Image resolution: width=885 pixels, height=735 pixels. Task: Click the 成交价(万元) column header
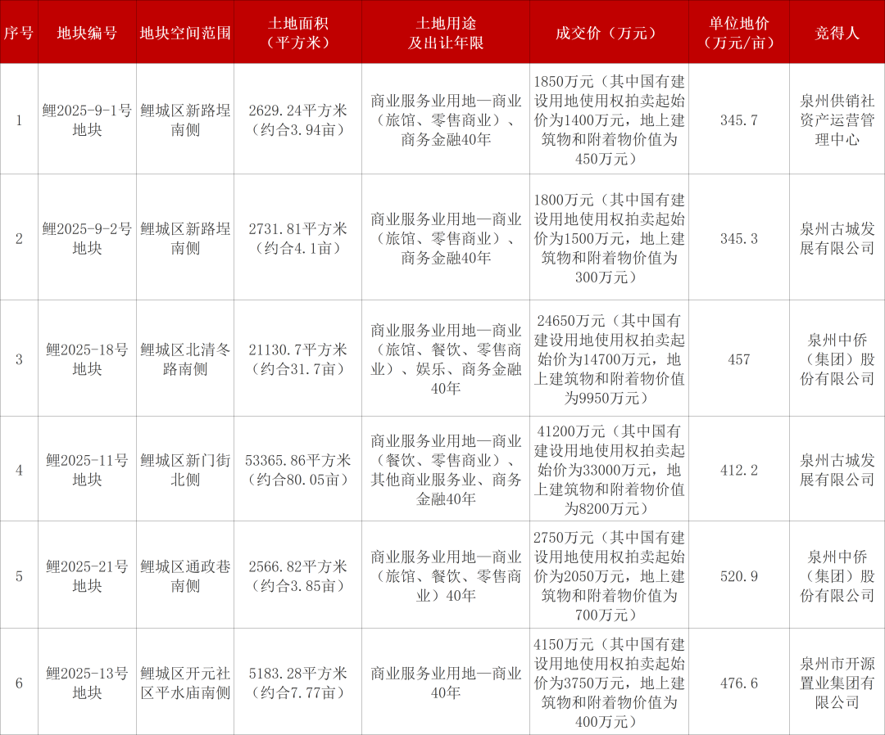pyautogui.click(x=609, y=32)
